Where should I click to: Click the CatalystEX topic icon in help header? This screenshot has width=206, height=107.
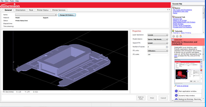point(173,40)
